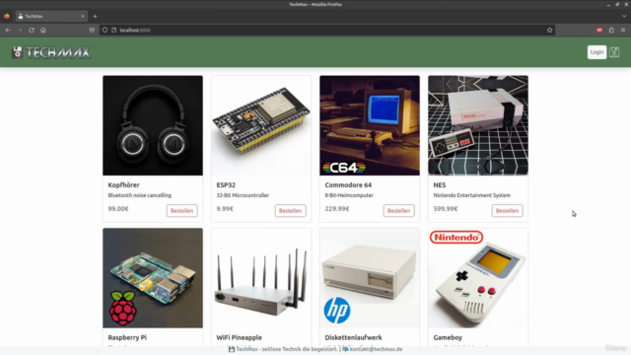The image size is (631, 355).
Task: Go back with browser back arrow
Action: (8, 31)
